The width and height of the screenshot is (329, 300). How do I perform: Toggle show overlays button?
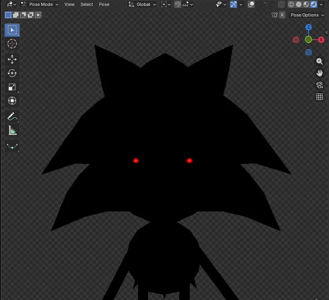251,4
